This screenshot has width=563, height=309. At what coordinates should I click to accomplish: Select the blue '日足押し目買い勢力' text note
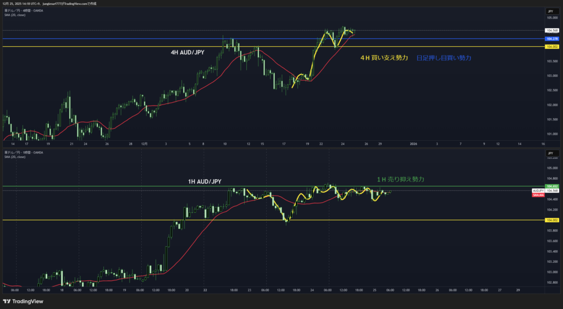click(444, 58)
